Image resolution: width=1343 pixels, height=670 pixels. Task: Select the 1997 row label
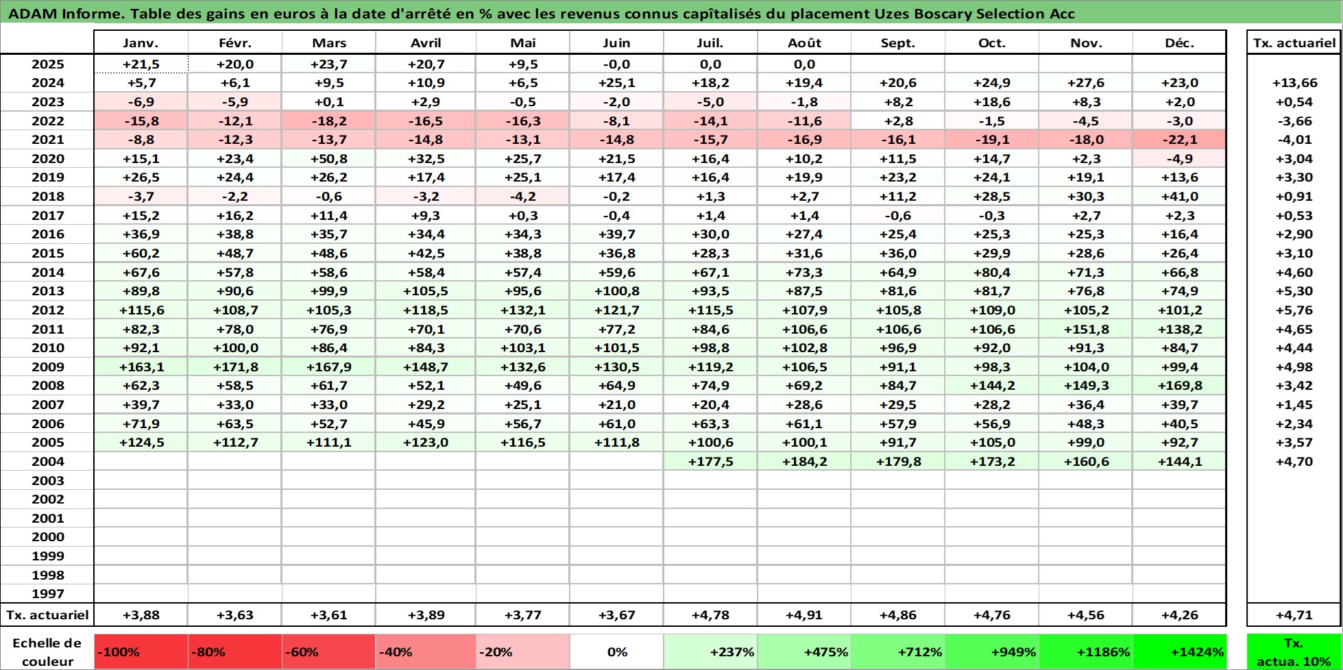(x=47, y=593)
